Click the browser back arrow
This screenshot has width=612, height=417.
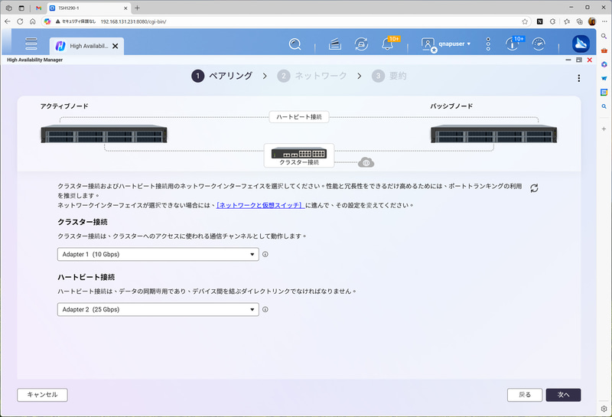tap(8, 21)
